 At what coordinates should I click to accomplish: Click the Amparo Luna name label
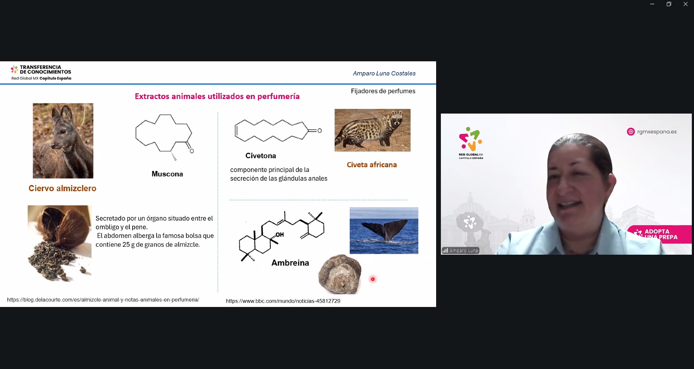coord(464,250)
